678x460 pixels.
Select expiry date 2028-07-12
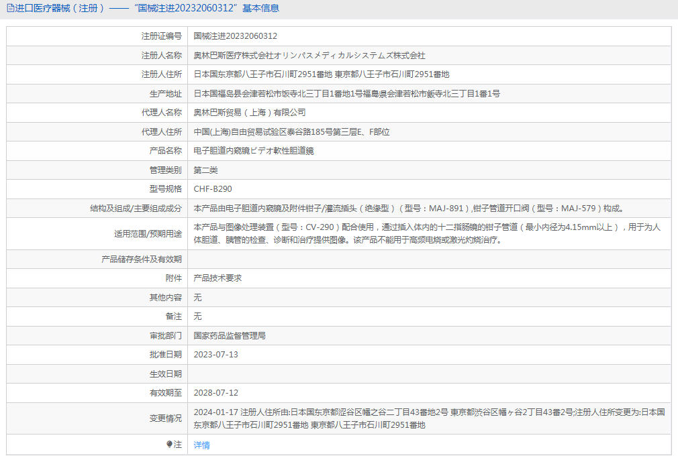click(215, 393)
